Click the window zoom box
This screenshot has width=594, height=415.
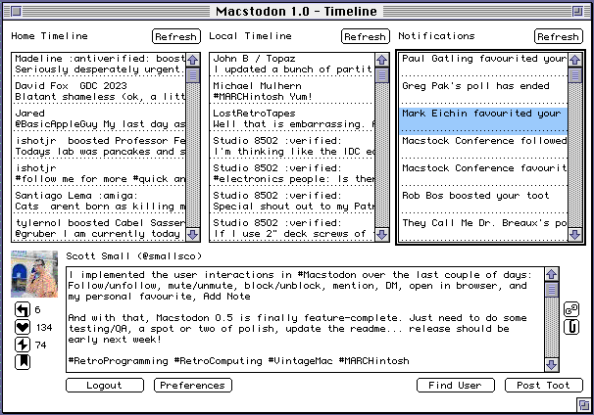pos(577,12)
